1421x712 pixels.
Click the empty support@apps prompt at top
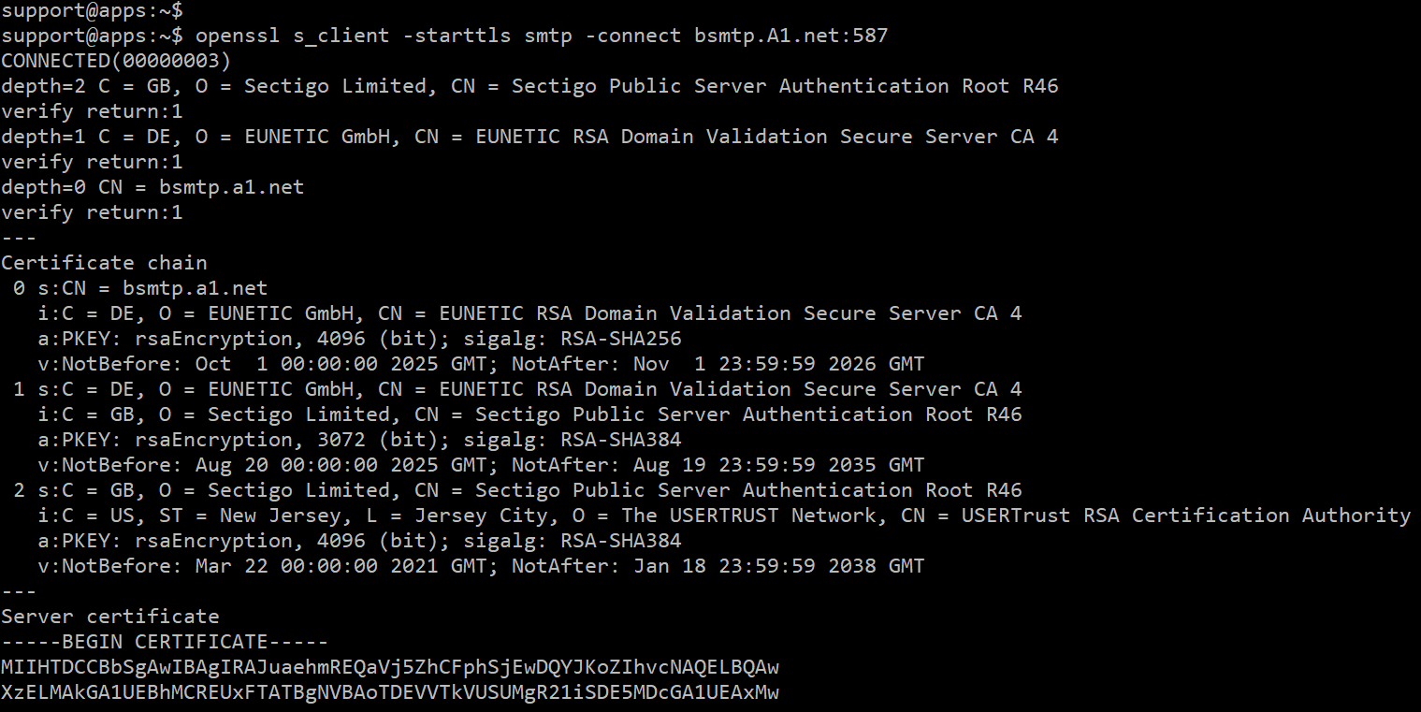click(x=92, y=10)
